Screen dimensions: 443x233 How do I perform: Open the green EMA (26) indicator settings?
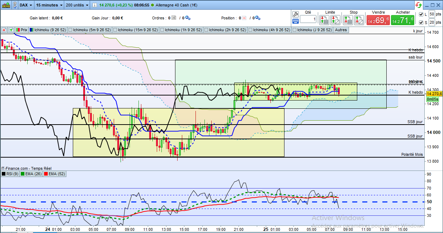point(31,174)
